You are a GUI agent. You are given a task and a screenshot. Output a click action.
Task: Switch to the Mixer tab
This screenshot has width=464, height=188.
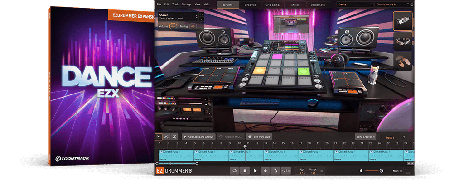[295, 5]
